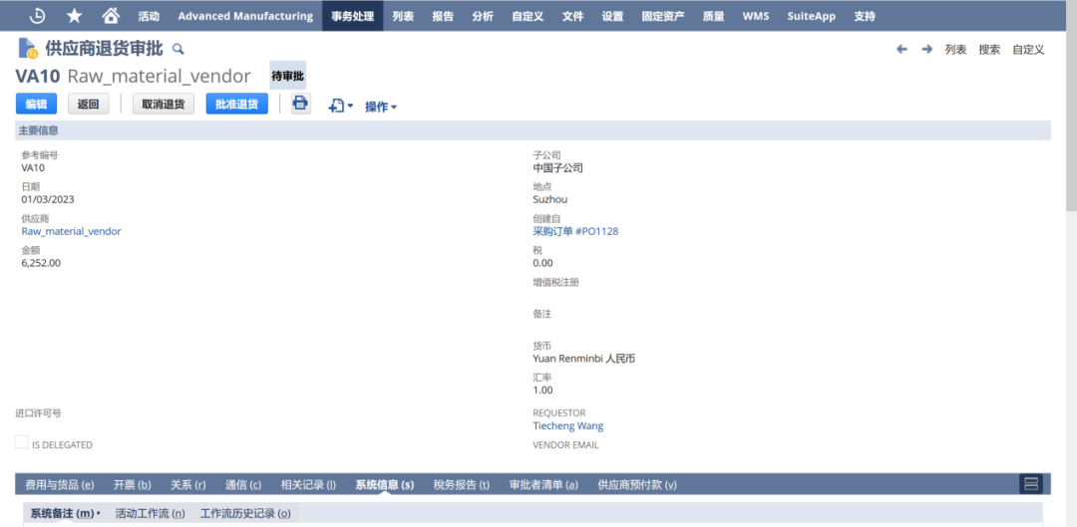Open the Advanced Manufacturing menu
Screen dimensions: 1077x527
point(245,16)
